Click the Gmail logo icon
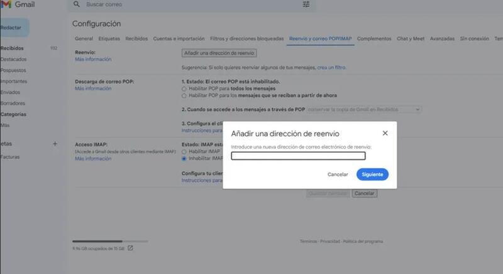The height and width of the screenshot is (274, 503). [x=6, y=4]
